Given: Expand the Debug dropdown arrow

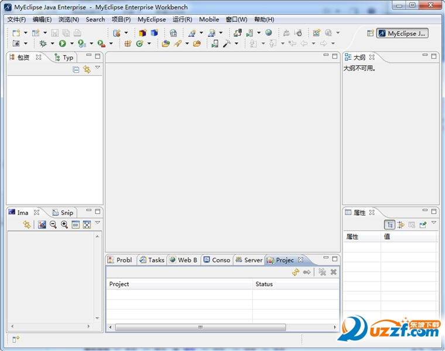Looking at the screenshot, I should [x=52, y=43].
